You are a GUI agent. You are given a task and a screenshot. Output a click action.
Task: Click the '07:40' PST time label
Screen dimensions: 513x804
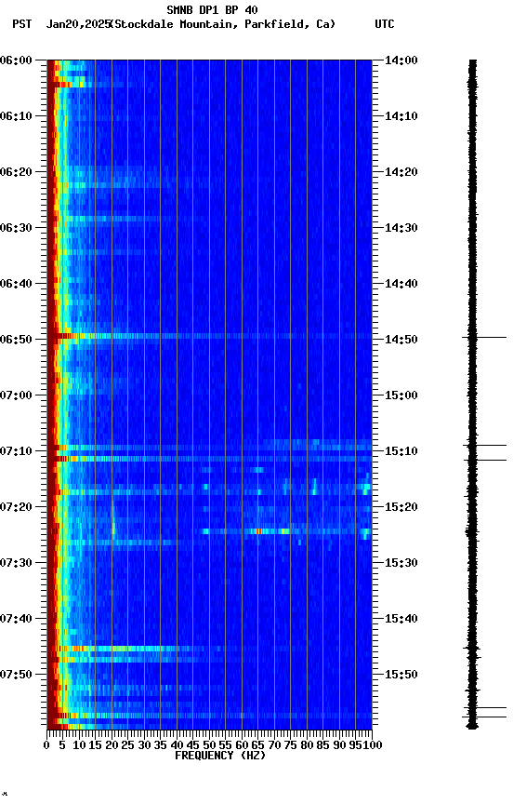click(16, 619)
